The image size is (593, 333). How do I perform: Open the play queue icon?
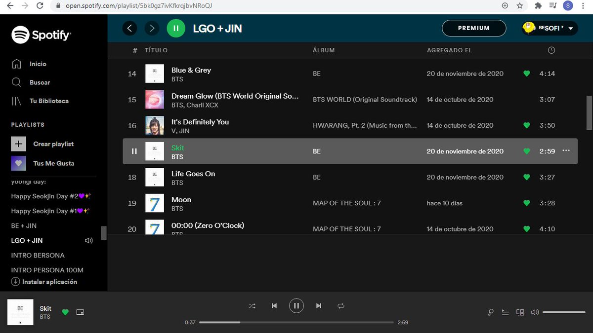click(x=505, y=312)
